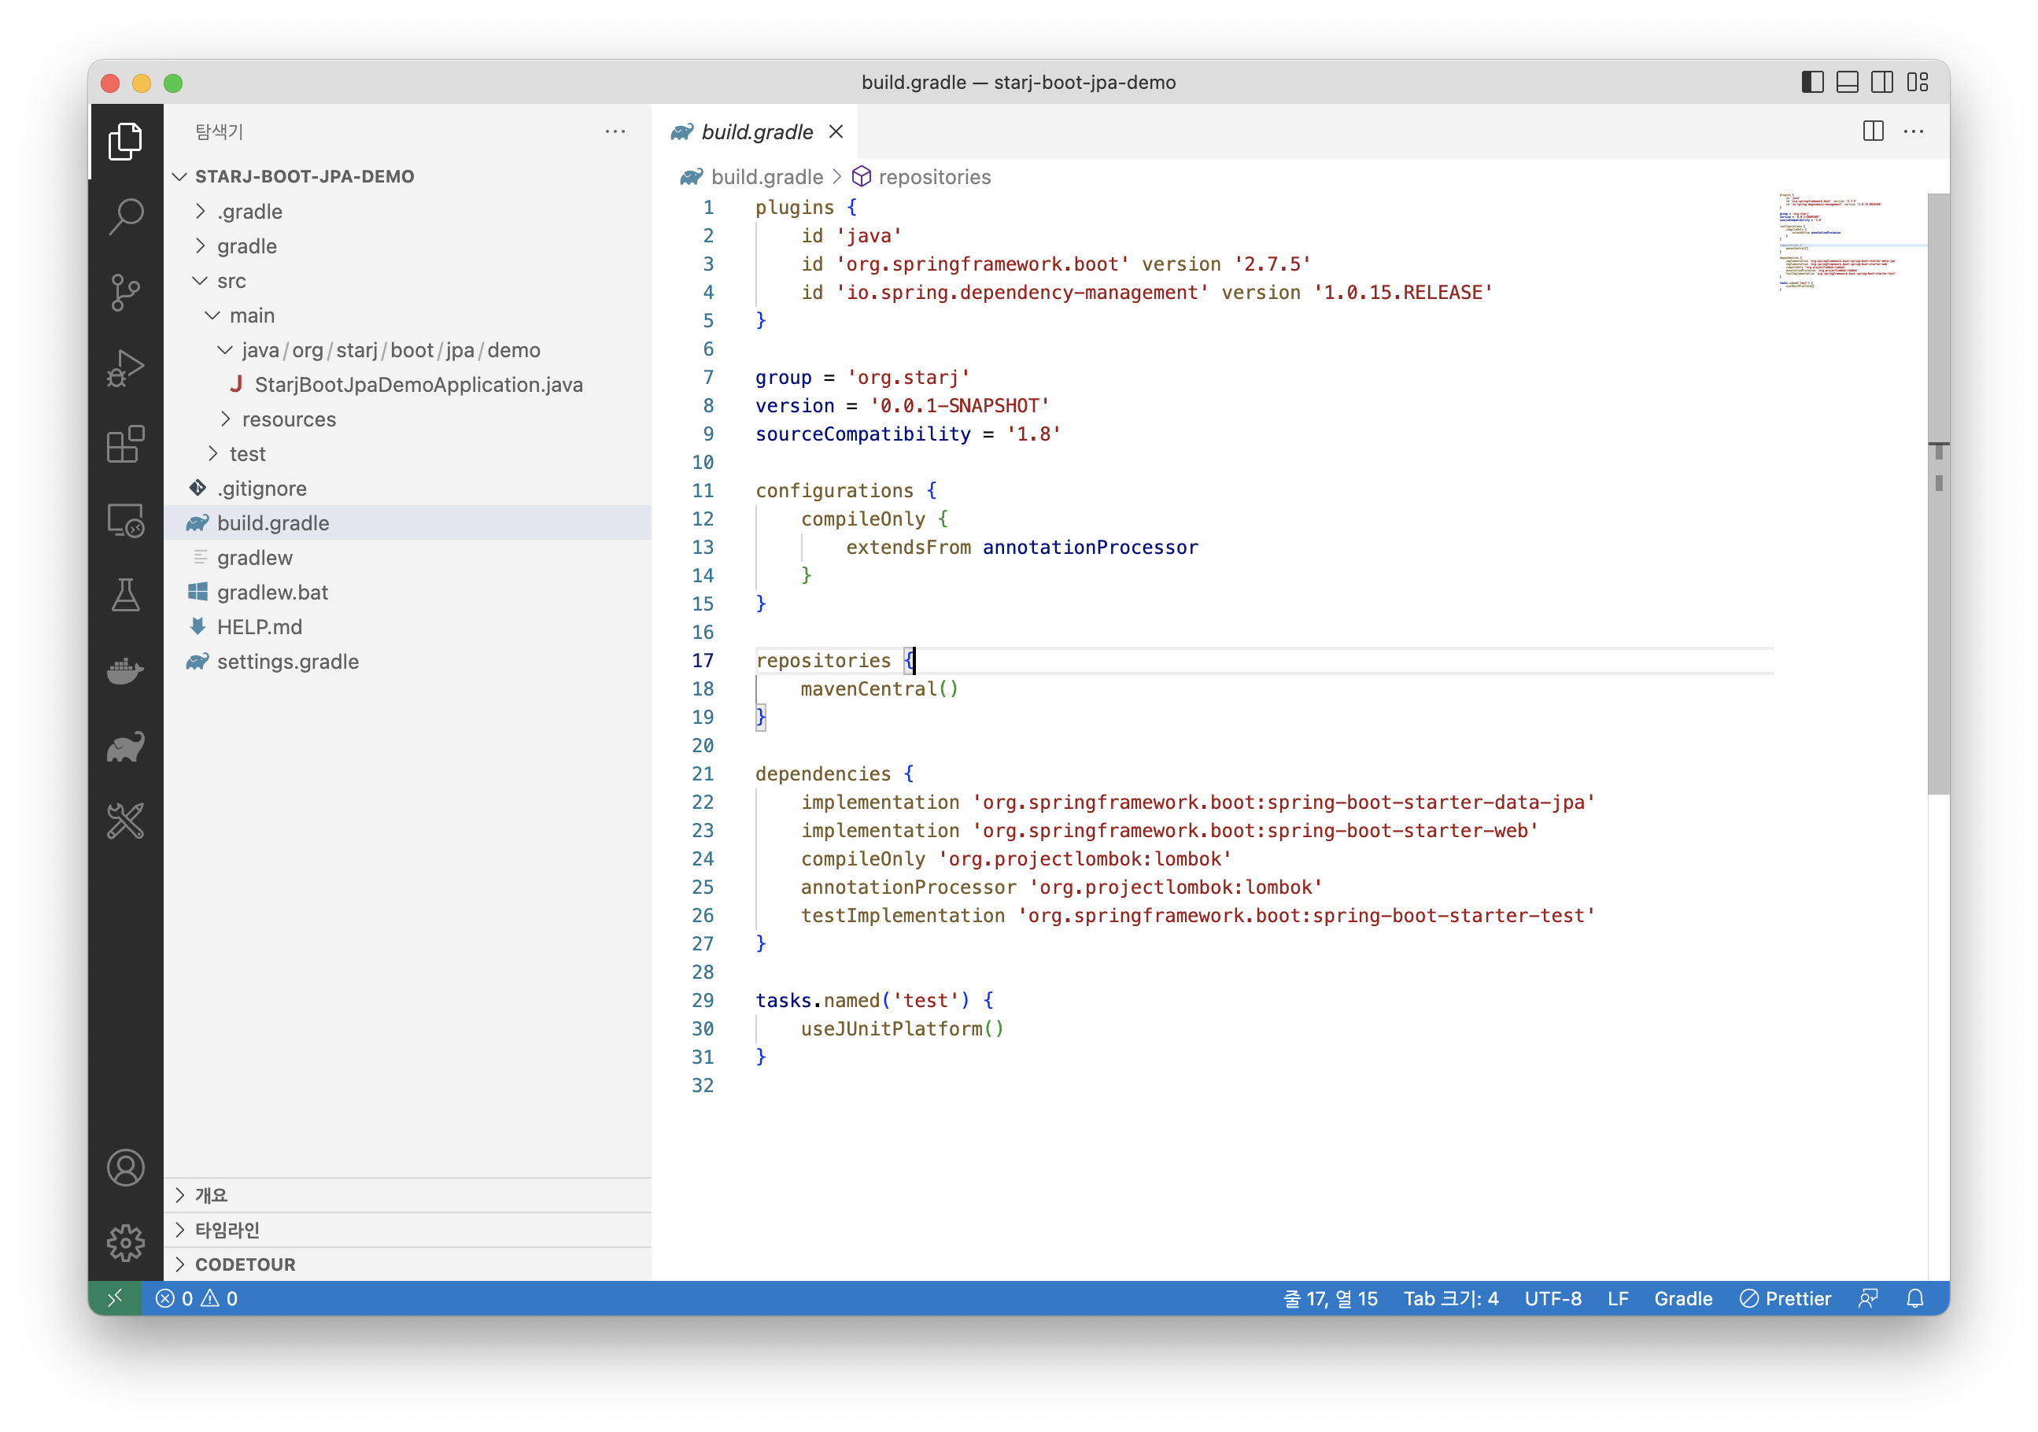
Task: Select build.gradle in the file tree
Action: (408, 523)
